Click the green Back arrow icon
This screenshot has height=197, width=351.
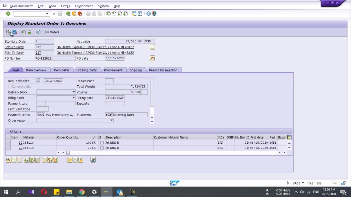[x=68, y=14]
